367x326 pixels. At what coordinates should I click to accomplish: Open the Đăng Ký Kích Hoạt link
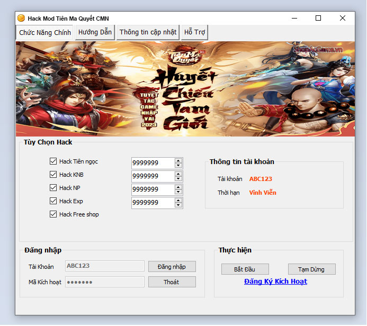[x=275, y=282]
